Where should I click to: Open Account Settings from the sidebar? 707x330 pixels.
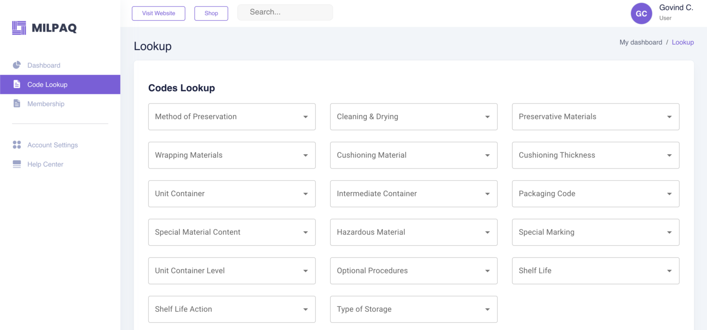(52, 145)
